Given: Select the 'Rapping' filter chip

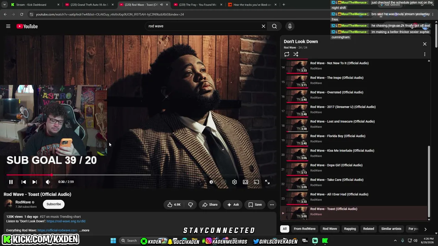Looking at the screenshot, I should [x=350, y=229].
